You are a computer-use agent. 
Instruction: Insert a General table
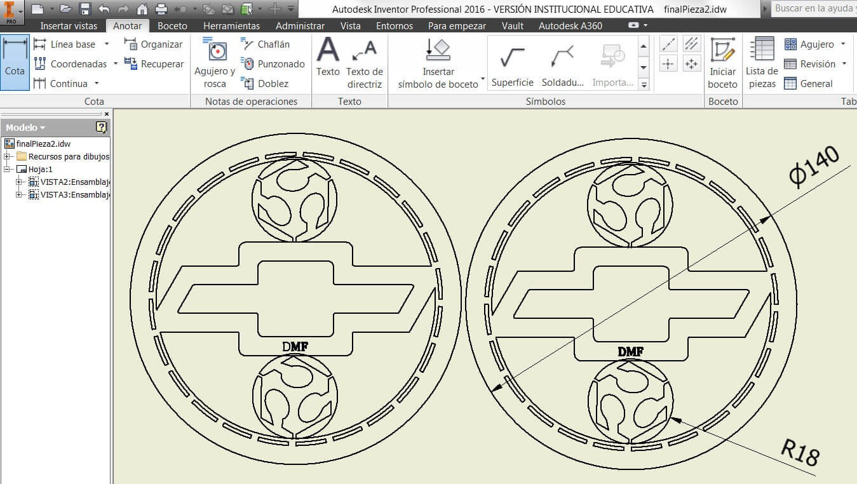point(808,84)
